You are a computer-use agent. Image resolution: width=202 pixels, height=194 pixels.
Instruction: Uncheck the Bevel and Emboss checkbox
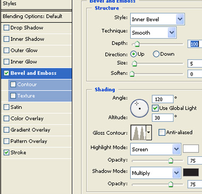pyautogui.click(x=6, y=73)
